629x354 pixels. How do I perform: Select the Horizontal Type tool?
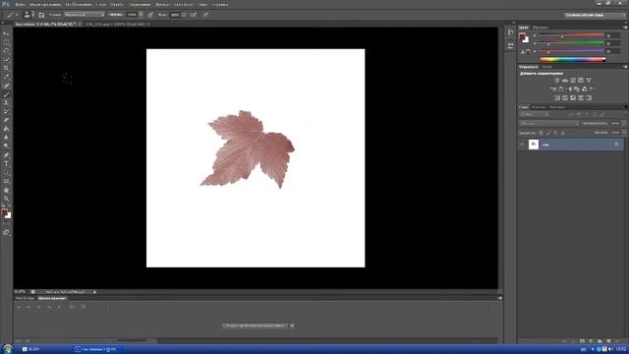click(x=6, y=164)
